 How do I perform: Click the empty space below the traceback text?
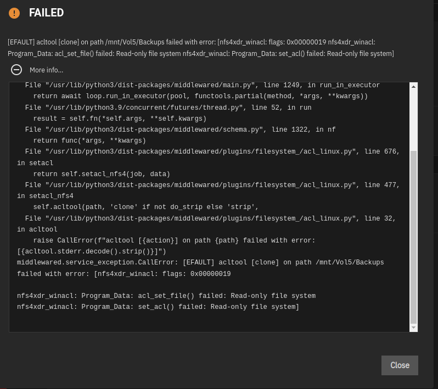tap(209, 321)
